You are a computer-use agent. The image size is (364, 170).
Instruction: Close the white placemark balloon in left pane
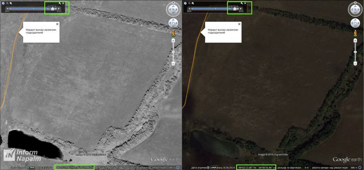click(x=57, y=24)
